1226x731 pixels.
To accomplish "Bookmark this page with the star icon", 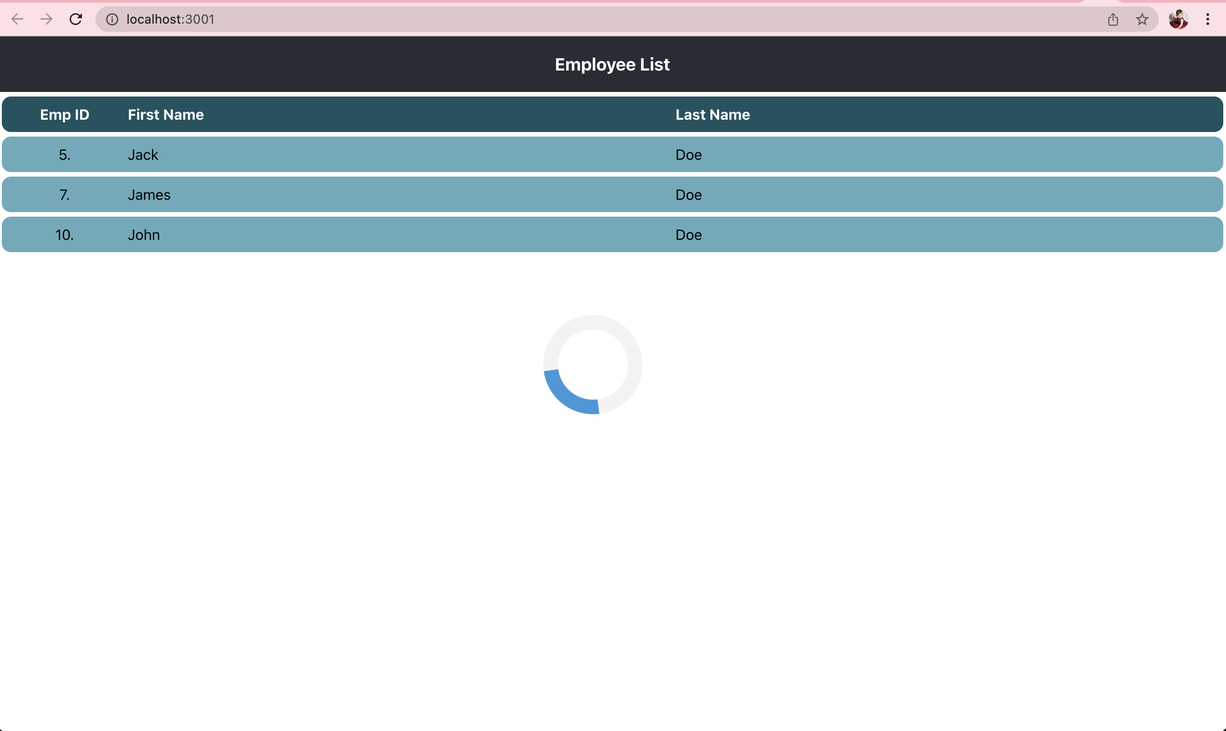I will click(1142, 19).
